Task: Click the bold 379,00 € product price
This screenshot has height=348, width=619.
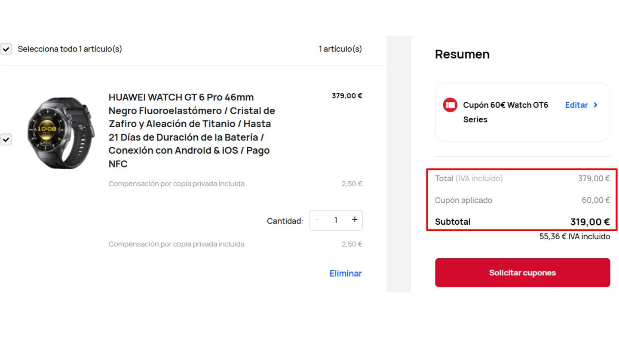Action: tap(346, 96)
